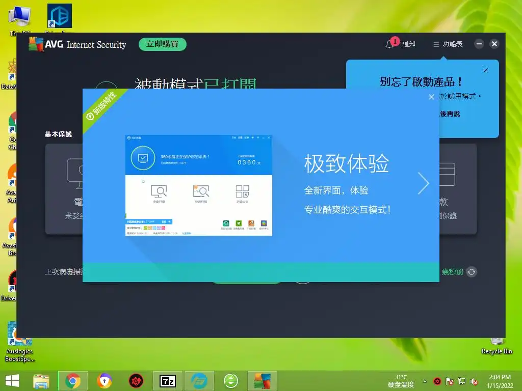The image size is (522, 391).
Task: Click the 极致体验 headline text
Action: [x=347, y=163]
